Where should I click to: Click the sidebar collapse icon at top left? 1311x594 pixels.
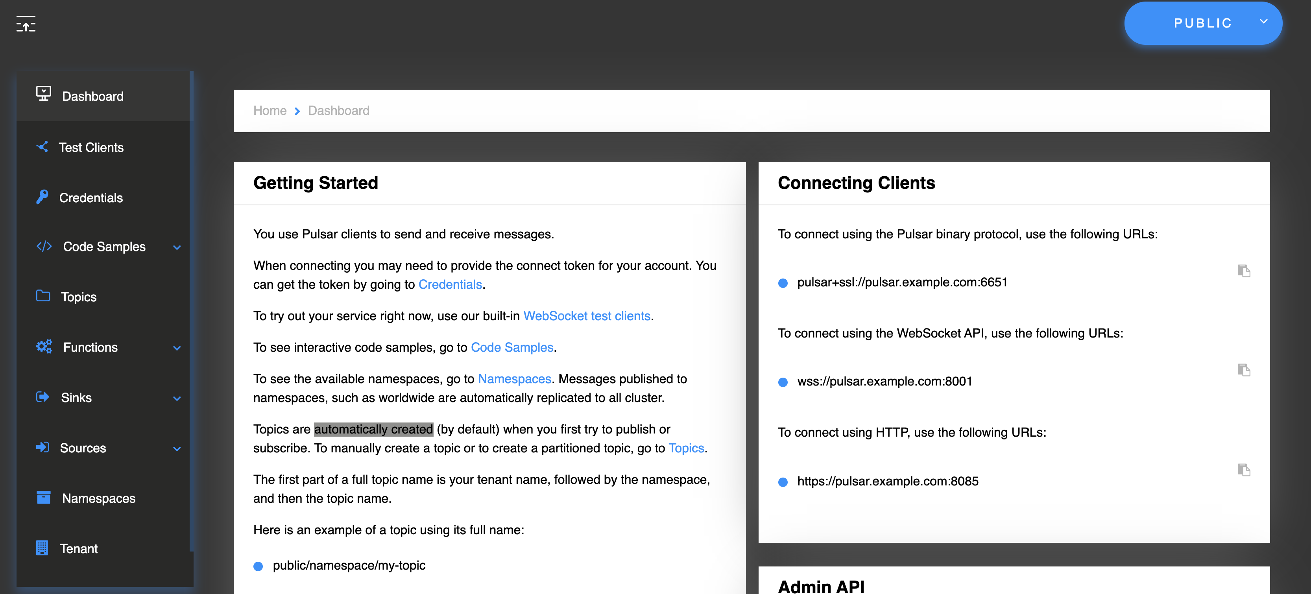pyautogui.click(x=26, y=24)
